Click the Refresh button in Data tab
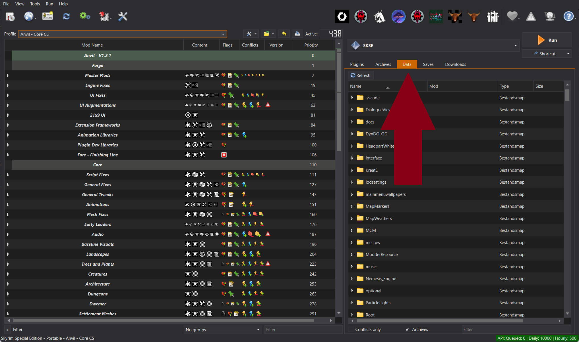The width and height of the screenshot is (579, 342). (361, 75)
